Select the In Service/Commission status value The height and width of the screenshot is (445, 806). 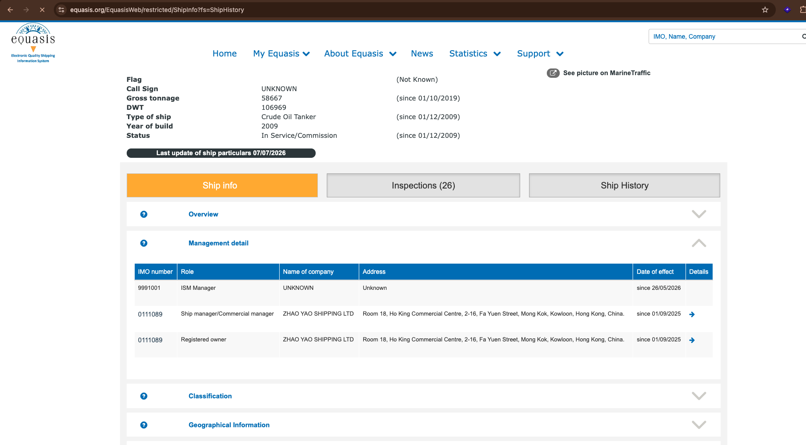(299, 136)
